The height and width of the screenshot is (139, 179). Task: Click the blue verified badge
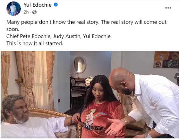coord(56,5)
